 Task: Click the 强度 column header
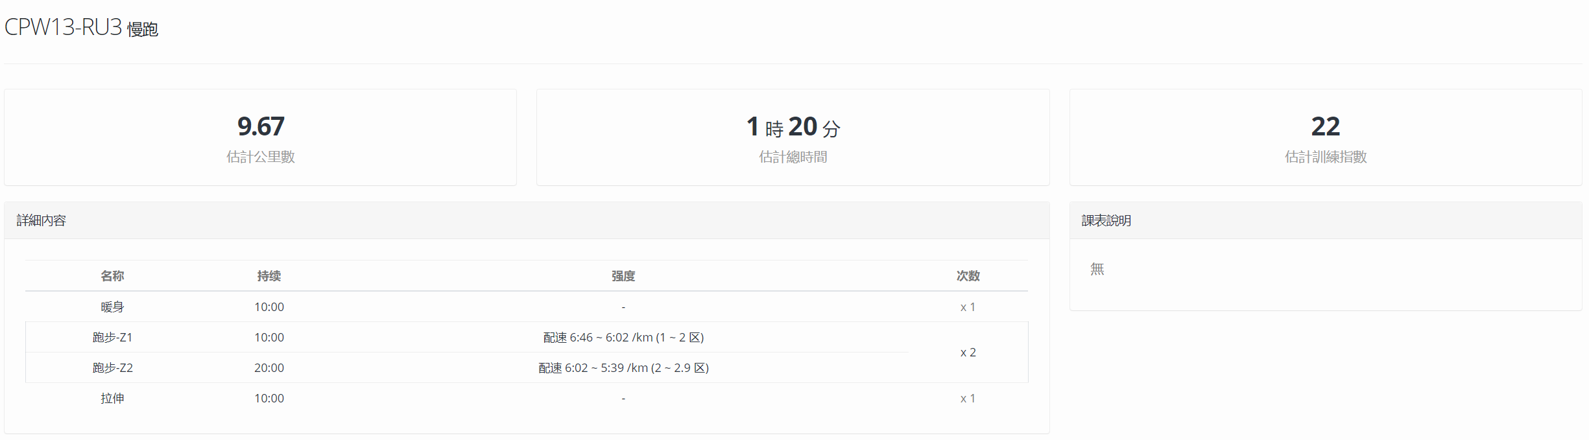tap(623, 276)
